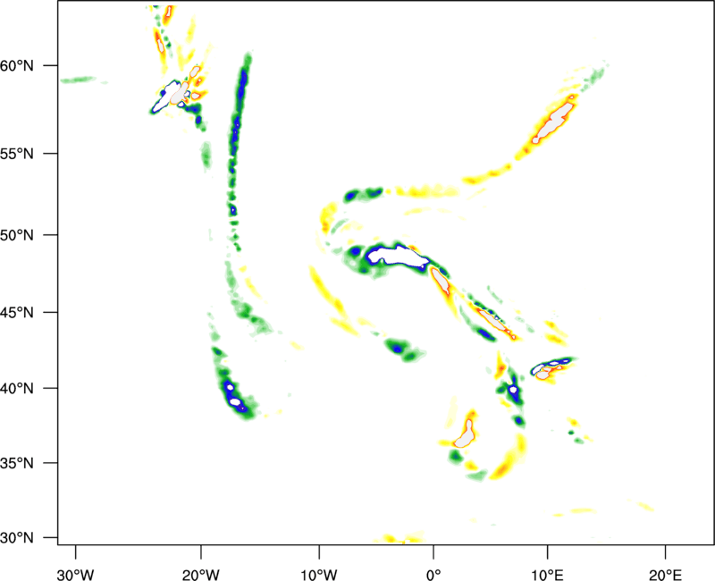Click the 30°N latitude label

17,538
